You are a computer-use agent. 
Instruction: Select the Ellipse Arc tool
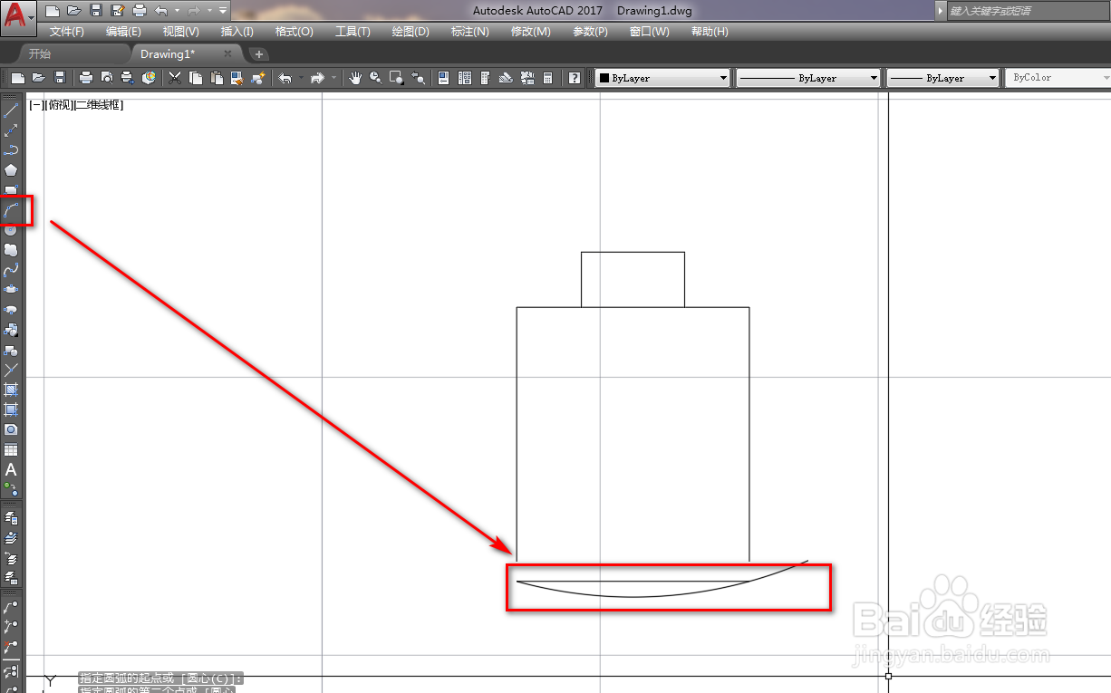pyautogui.click(x=11, y=310)
